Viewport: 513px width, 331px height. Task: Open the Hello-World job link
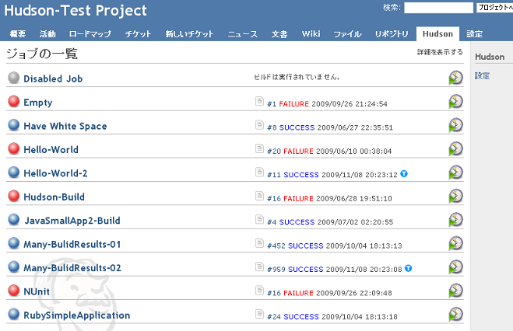[x=51, y=149]
